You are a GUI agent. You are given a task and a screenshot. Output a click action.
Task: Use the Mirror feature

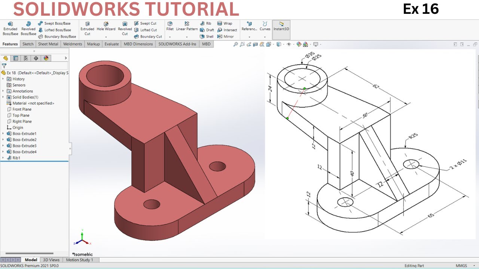225,37
